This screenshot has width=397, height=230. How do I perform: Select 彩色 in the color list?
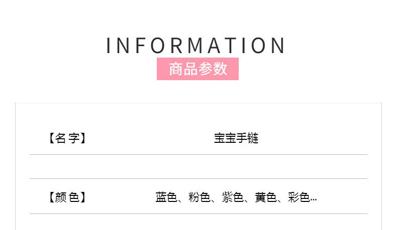tap(299, 197)
